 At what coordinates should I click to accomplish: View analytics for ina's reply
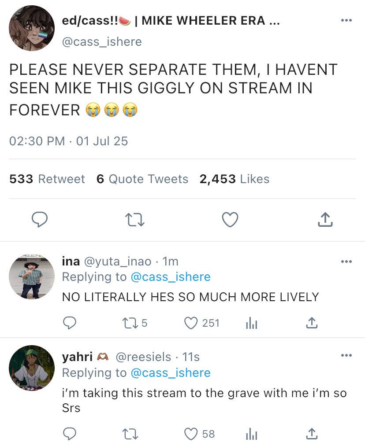pyautogui.click(x=251, y=323)
